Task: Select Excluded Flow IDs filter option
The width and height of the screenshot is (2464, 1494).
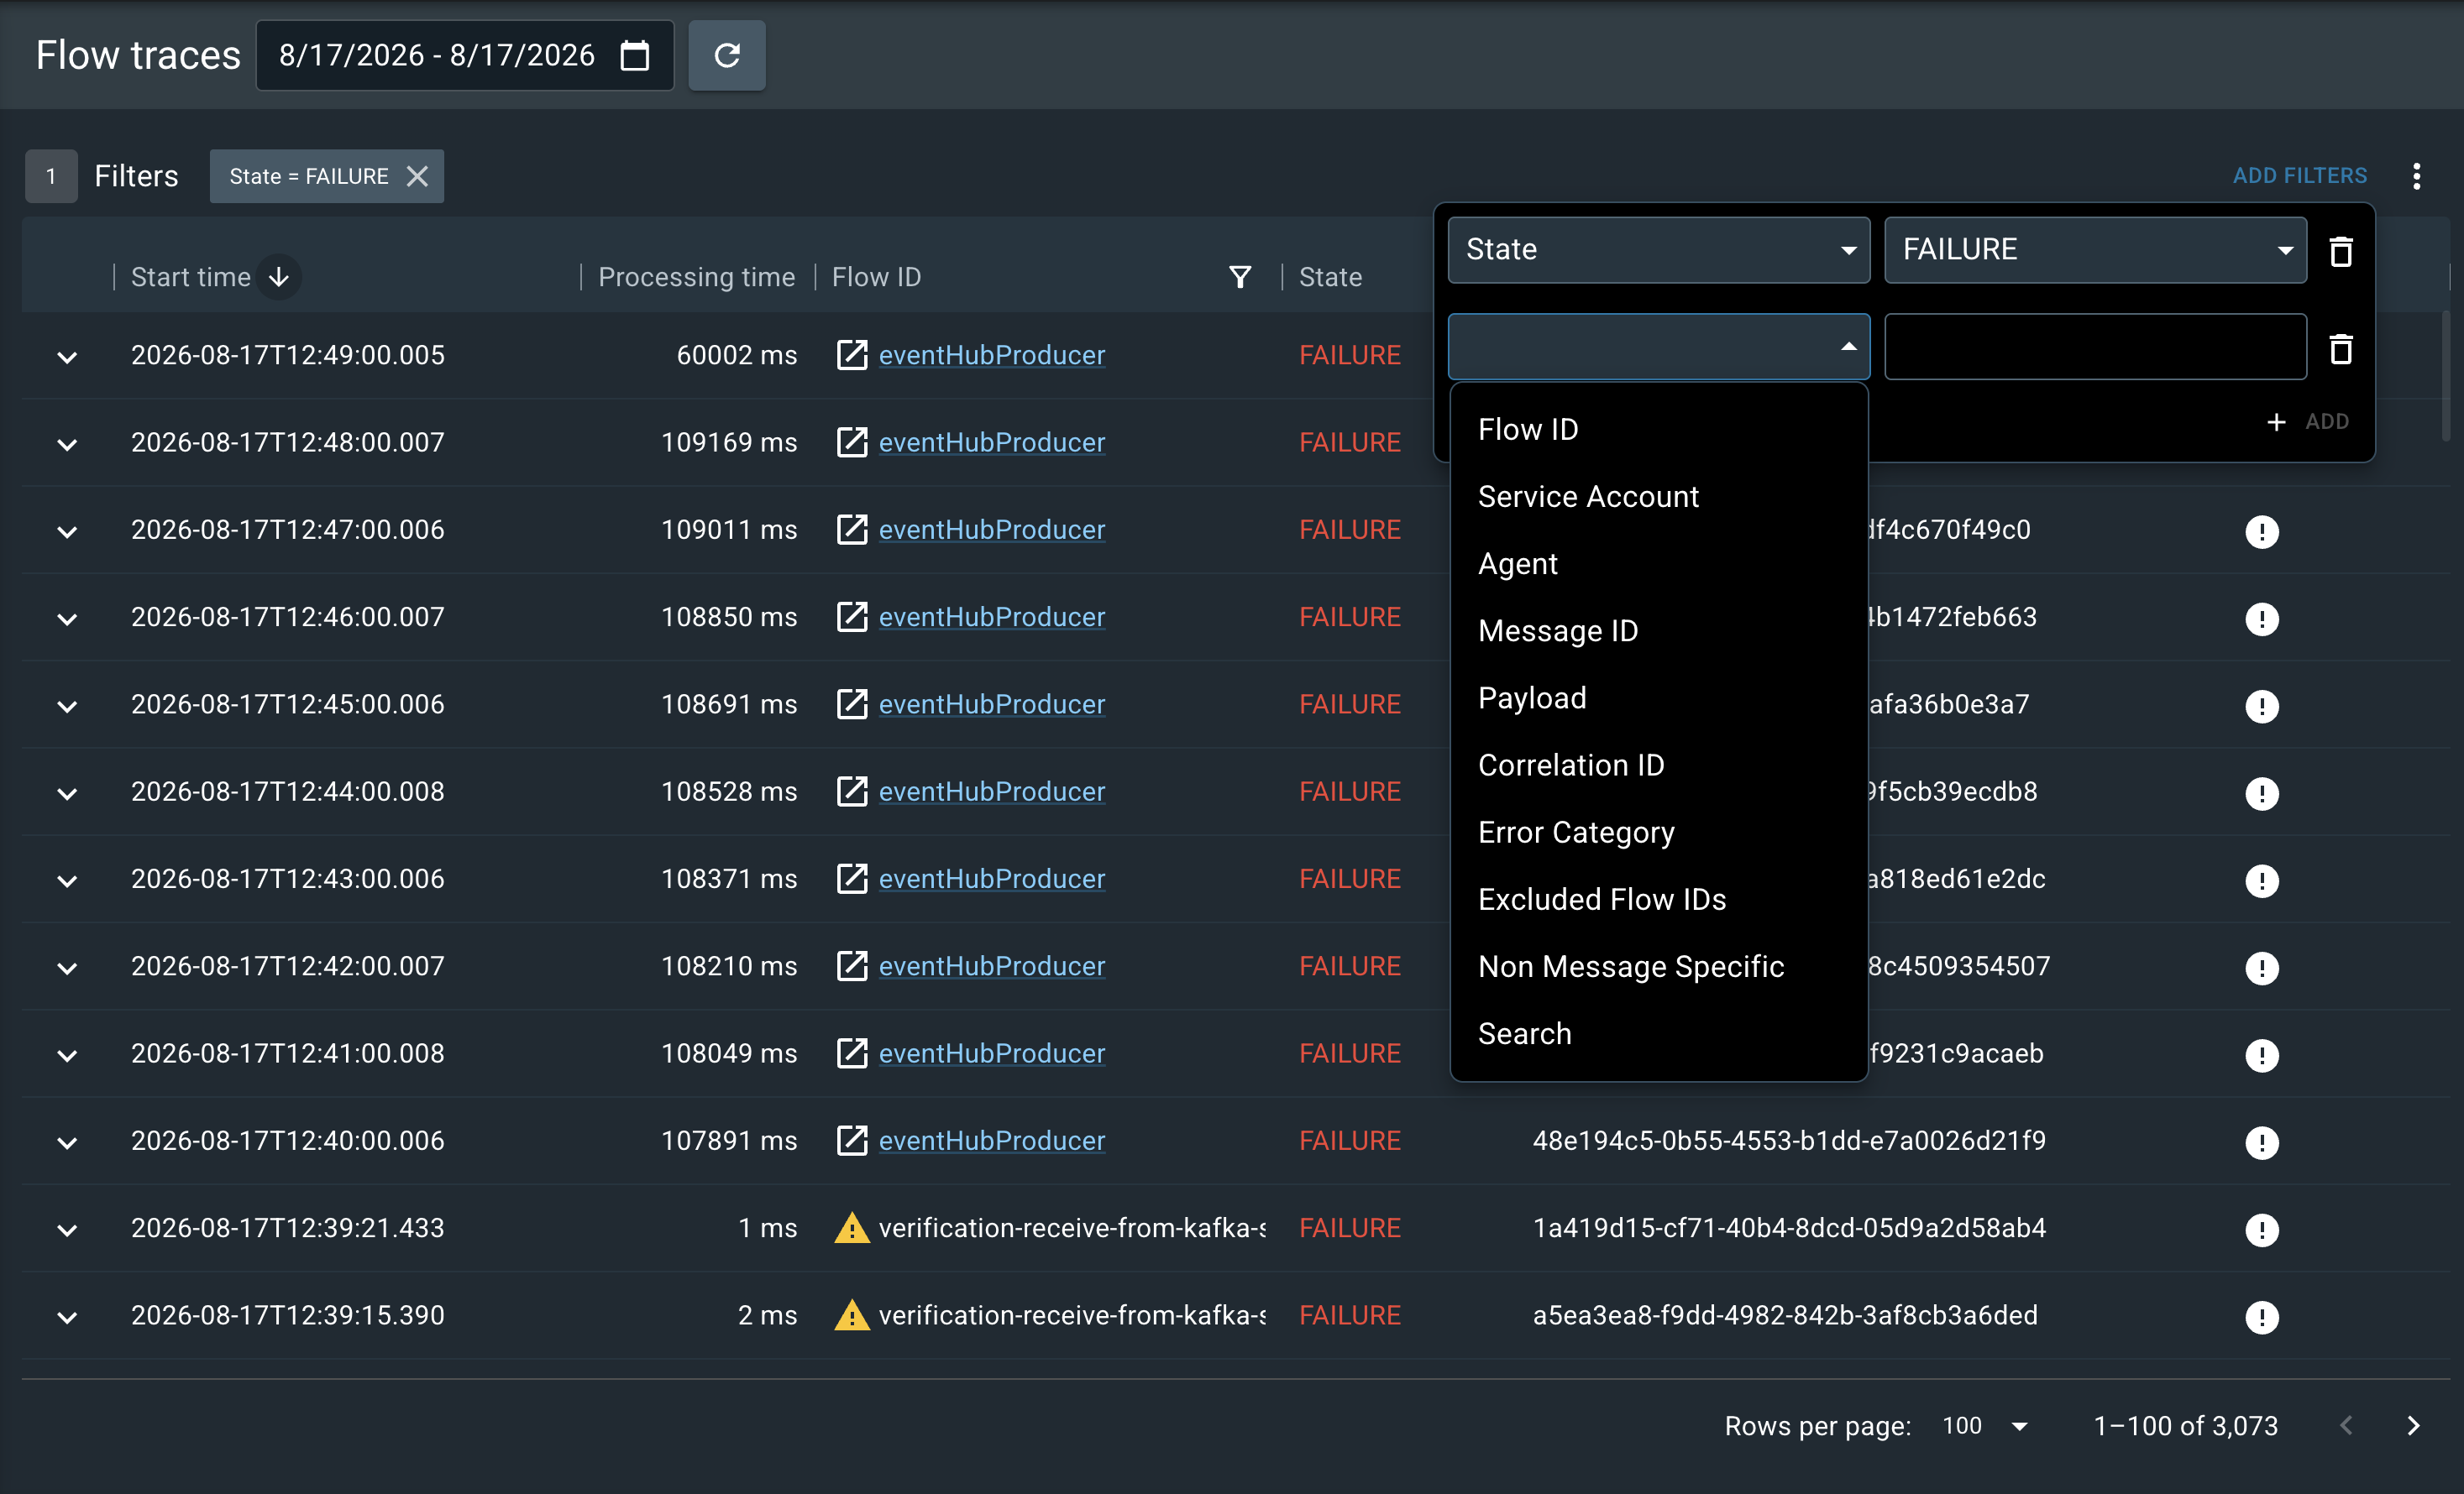Action: pos(1659,900)
